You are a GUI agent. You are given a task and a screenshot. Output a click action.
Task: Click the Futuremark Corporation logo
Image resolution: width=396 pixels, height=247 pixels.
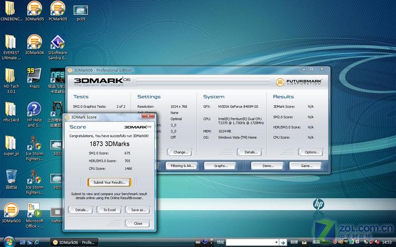coord(298,82)
